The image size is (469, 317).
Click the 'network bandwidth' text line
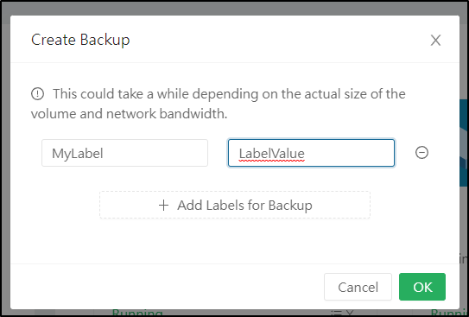(130, 114)
